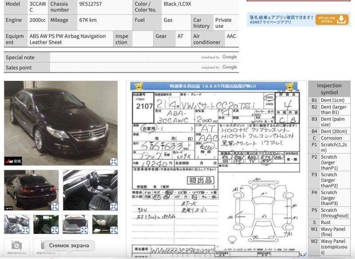This screenshot has height=259, width=355.
Task: Open the handwritten auction inspection sheet image
Action: [216, 168]
